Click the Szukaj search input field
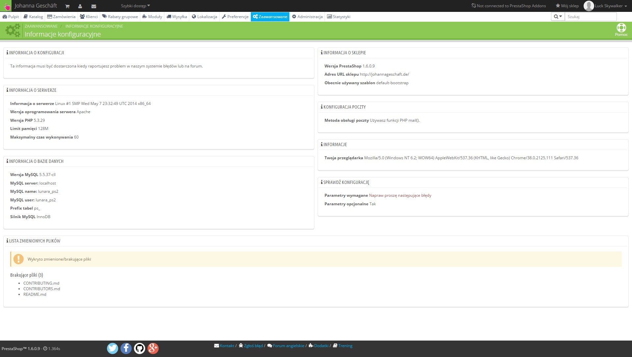632x357 pixels. point(591,16)
